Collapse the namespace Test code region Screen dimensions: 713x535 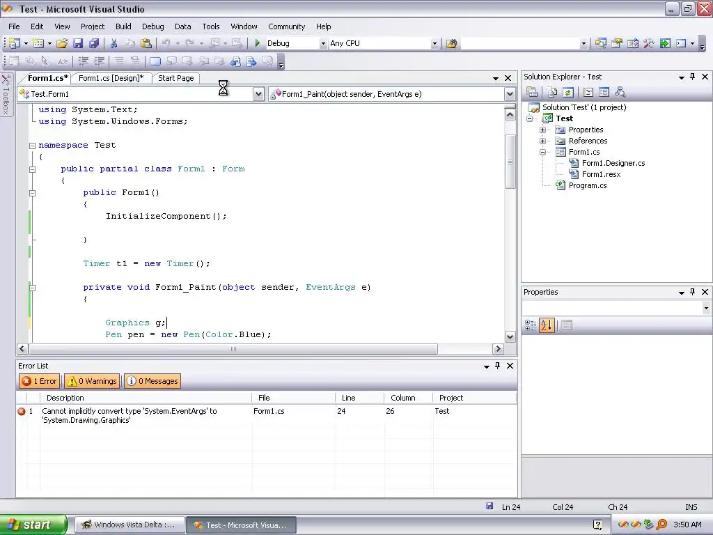[32, 146]
